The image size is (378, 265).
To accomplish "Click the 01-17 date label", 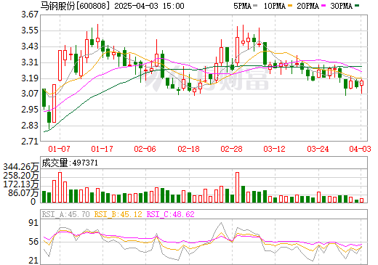I will tap(102, 149).
